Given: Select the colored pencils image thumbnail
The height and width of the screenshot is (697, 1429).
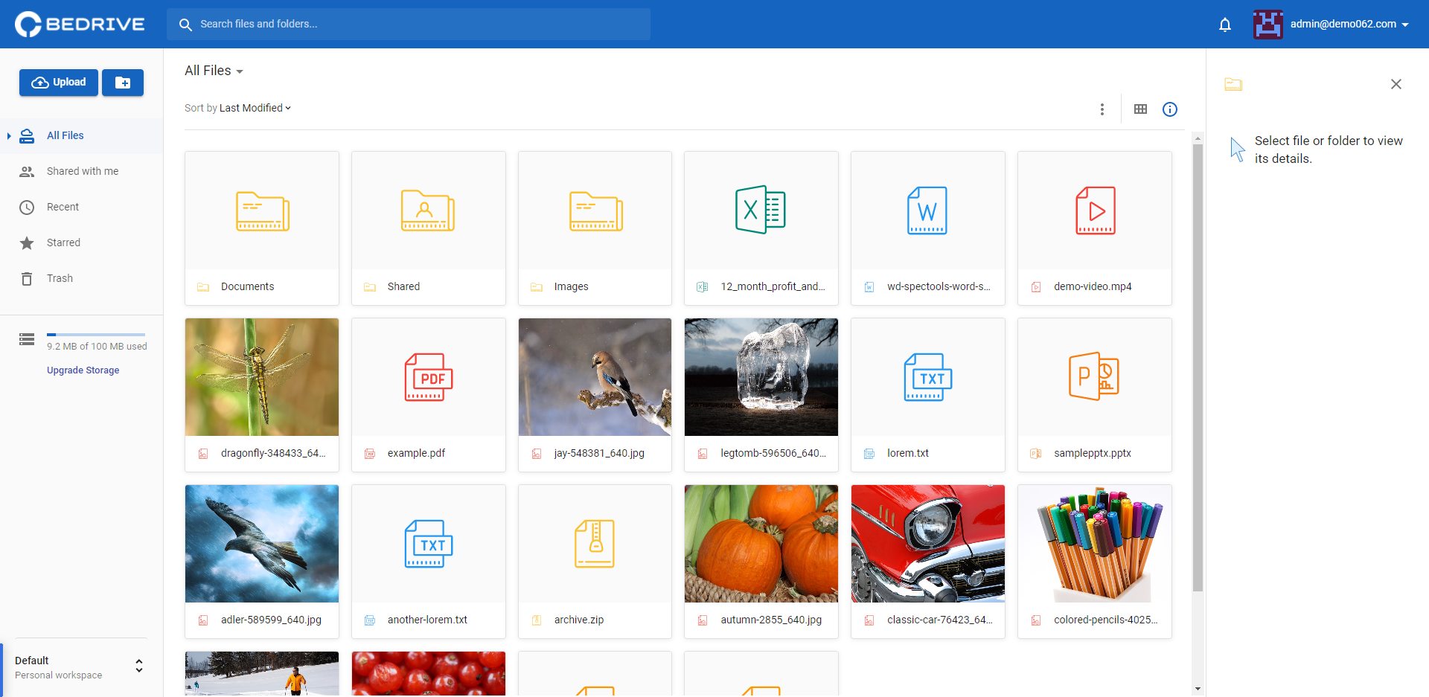Looking at the screenshot, I should click(1095, 544).
